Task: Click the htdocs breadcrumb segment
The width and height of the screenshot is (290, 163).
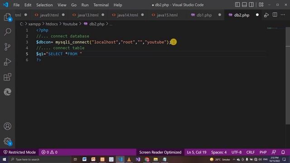Action: point(52,24)
